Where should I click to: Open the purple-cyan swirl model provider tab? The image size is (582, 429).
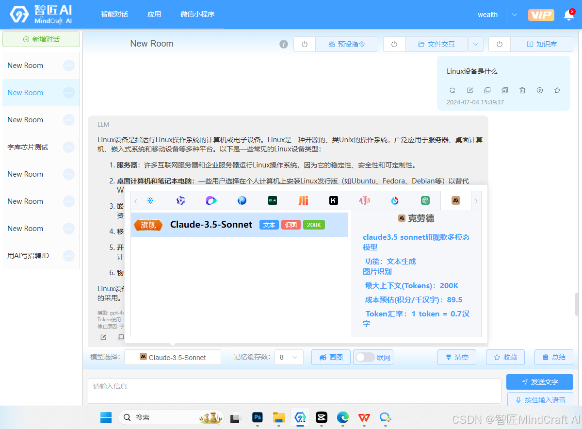(211, 200)
